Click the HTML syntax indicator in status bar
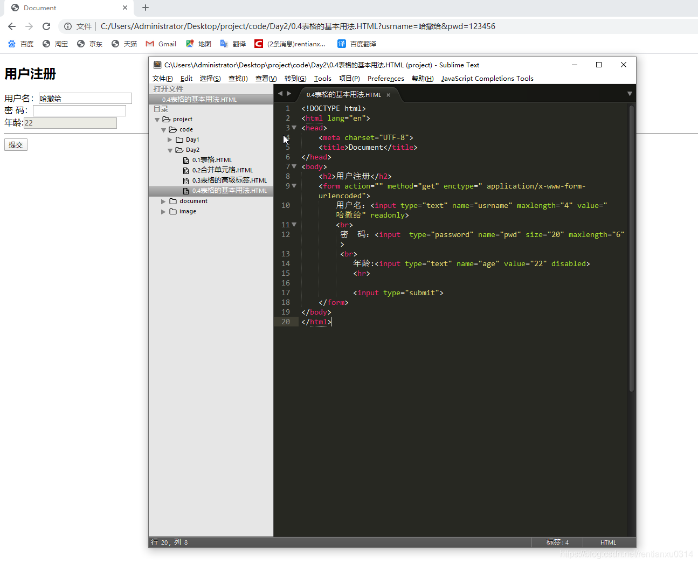 coord(608,542)
